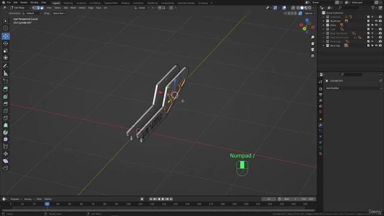Select the Loop Cut tool
The height and width of the screenshot is (216, 384).
5,111
